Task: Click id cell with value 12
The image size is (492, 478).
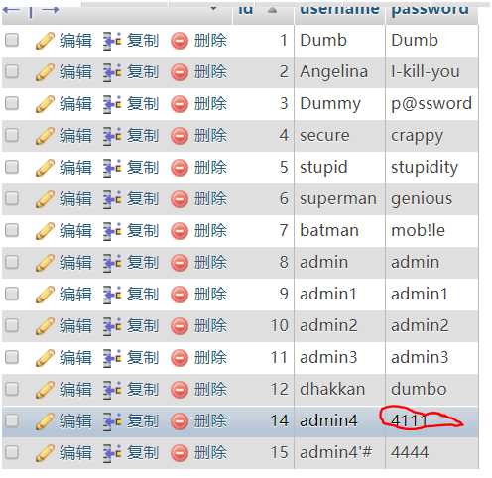Action: pyautogui.click(x=280, y=390)
